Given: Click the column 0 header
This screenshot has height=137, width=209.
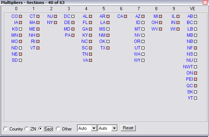Looking at the screenshot, I should pos(16,9).
